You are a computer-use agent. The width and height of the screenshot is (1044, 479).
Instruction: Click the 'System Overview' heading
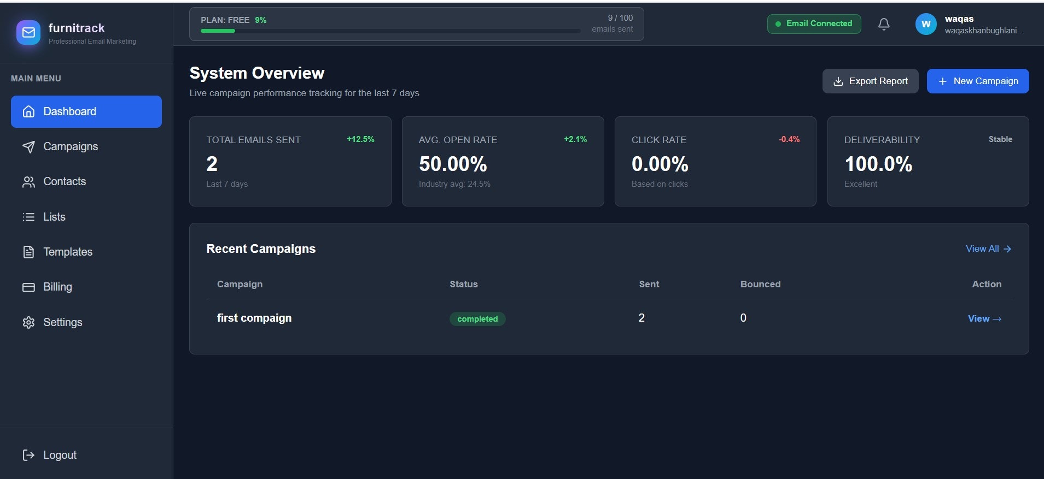(x=257, y=73)
